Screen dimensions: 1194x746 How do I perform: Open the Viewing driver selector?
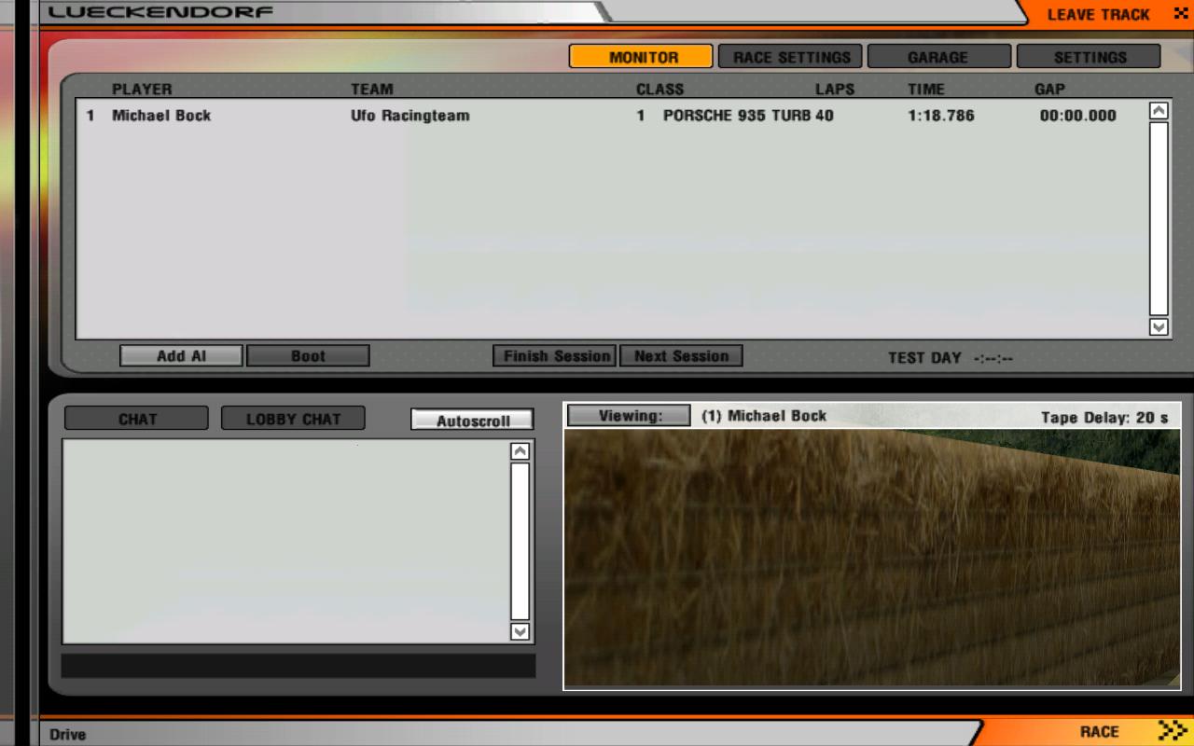click(x=629, y=416)
